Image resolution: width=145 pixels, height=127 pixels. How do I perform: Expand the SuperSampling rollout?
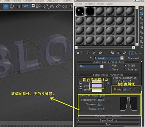(x=108, y=120)
